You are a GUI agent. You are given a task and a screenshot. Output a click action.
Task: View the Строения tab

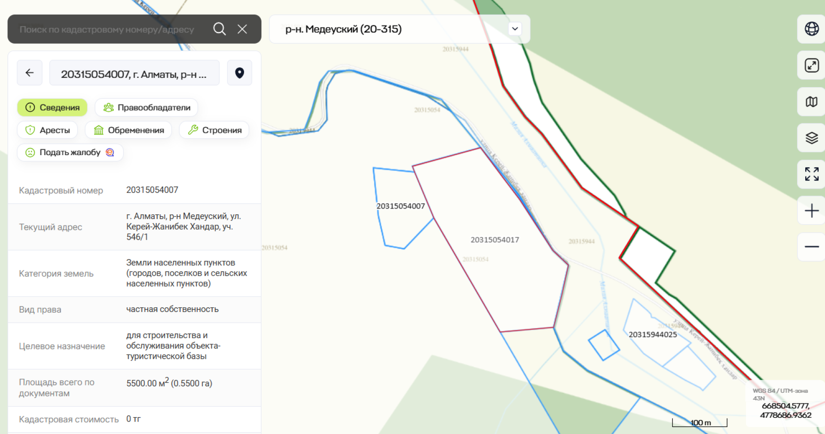[214, 130]
